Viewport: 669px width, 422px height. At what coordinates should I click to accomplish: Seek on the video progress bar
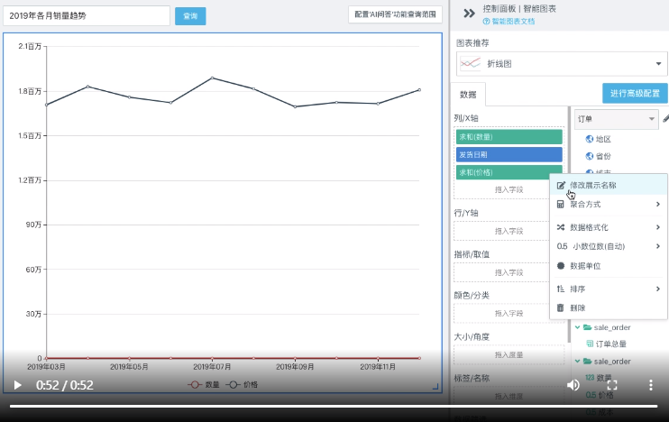334,406
